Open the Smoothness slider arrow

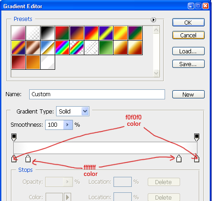pos(68,125)
